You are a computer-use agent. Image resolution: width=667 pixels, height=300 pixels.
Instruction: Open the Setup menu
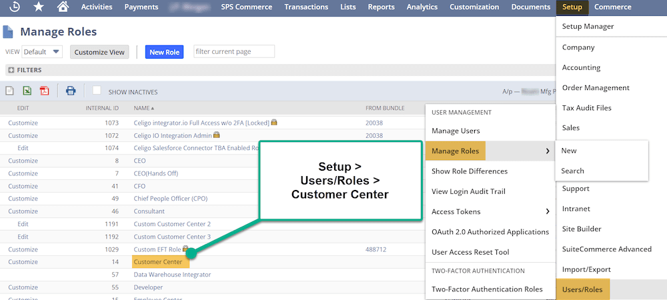572,7
